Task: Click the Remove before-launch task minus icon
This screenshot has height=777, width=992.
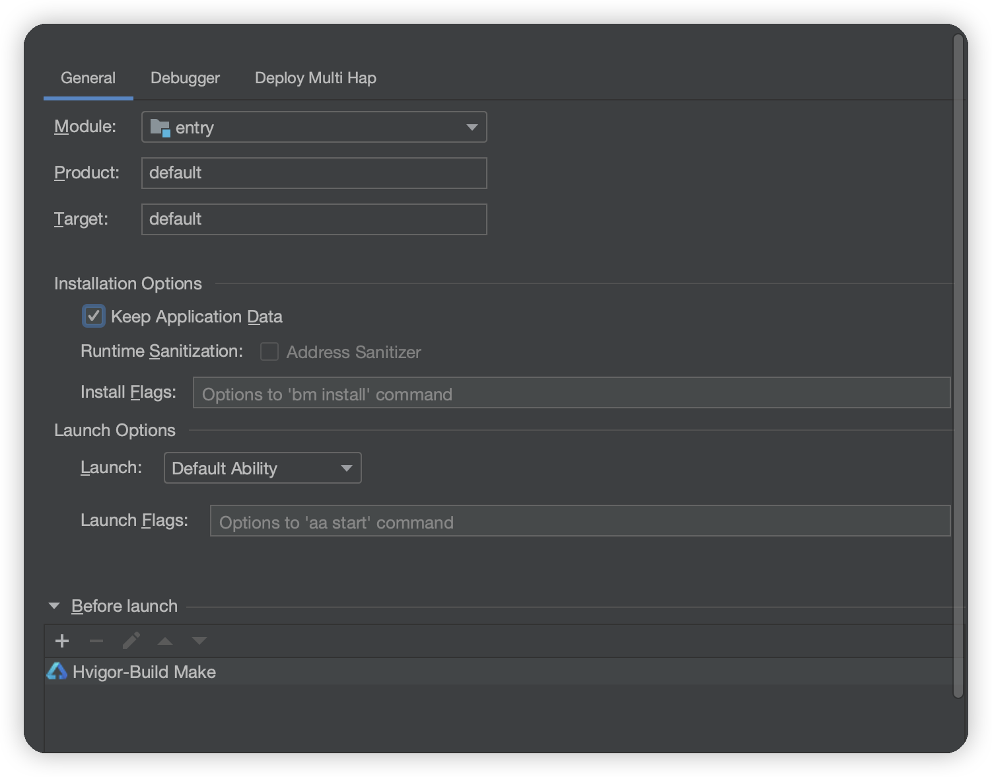Action: pos(96,641)
